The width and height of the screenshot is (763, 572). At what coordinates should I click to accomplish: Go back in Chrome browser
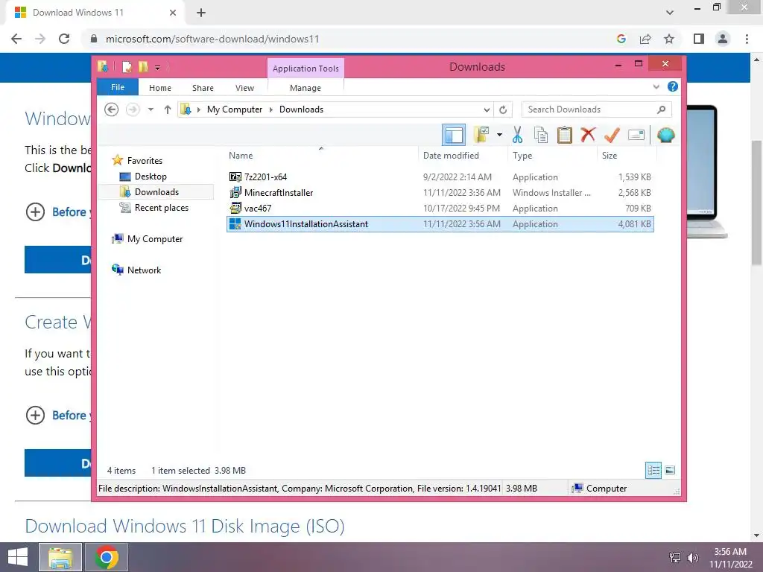coord(16,39)
